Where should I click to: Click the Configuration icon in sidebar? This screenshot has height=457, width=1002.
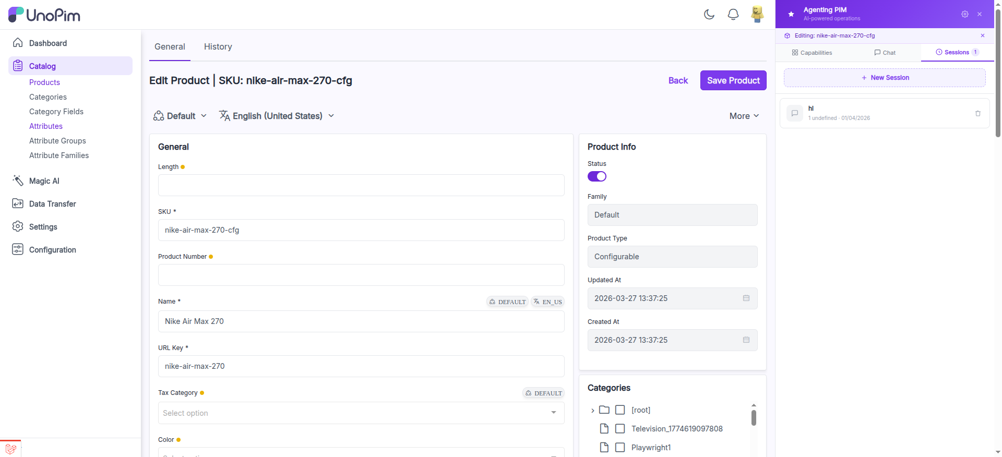tap(18, 249)
